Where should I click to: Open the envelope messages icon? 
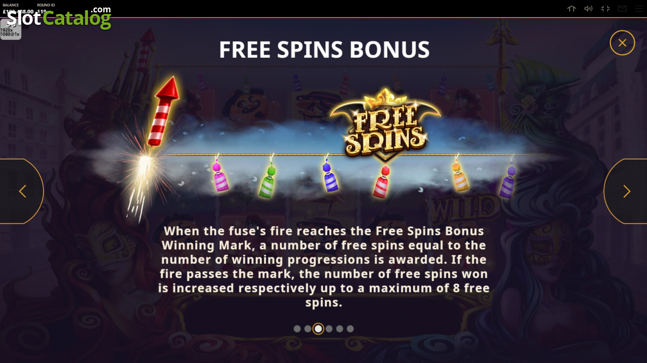[x=622, y=9]
